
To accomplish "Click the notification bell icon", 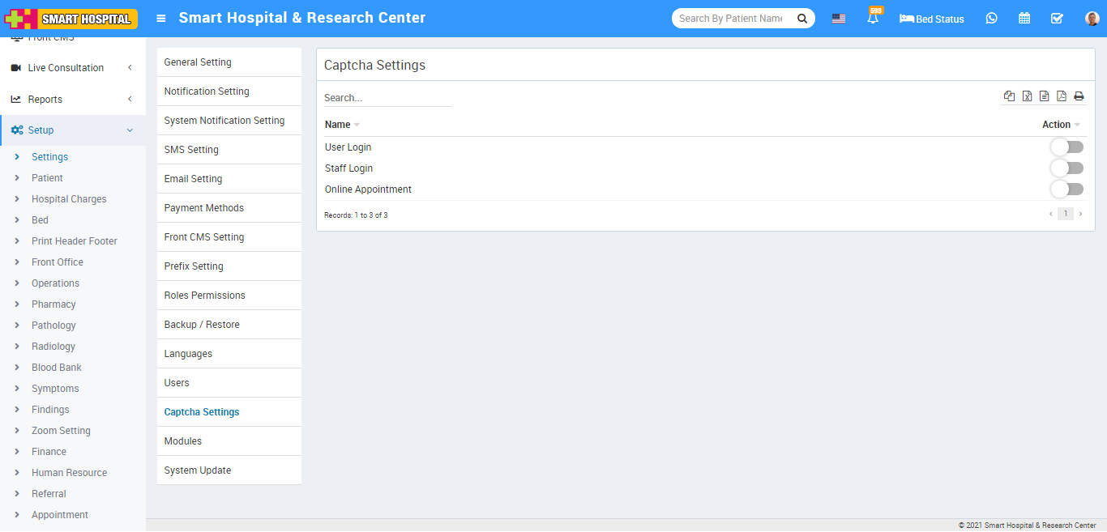I will click(x=873, y=19).
